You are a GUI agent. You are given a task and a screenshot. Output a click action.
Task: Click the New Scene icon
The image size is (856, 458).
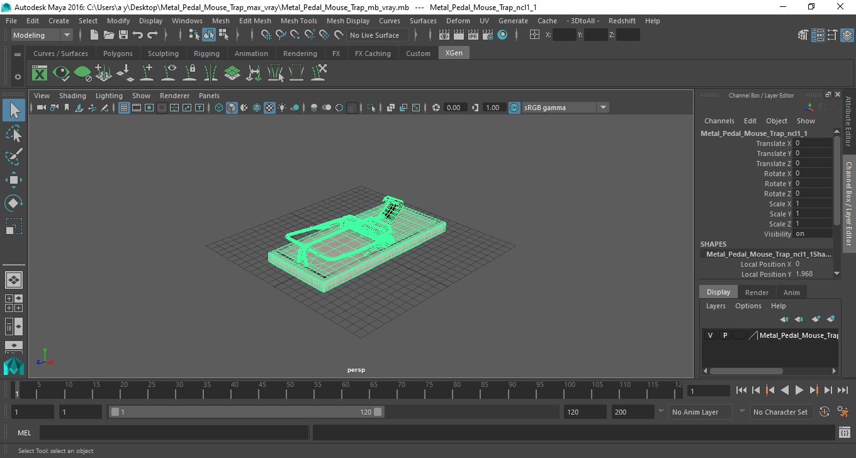(94, 35)
